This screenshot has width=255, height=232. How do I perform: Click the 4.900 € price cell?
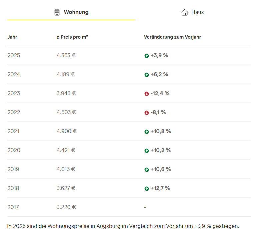coord(66,131)
